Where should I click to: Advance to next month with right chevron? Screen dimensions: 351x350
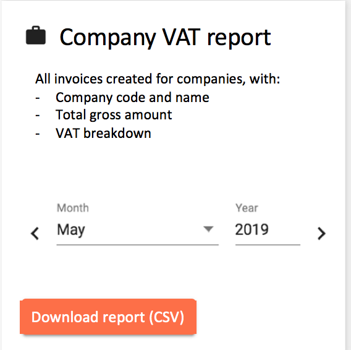click(x=321, y=234)
